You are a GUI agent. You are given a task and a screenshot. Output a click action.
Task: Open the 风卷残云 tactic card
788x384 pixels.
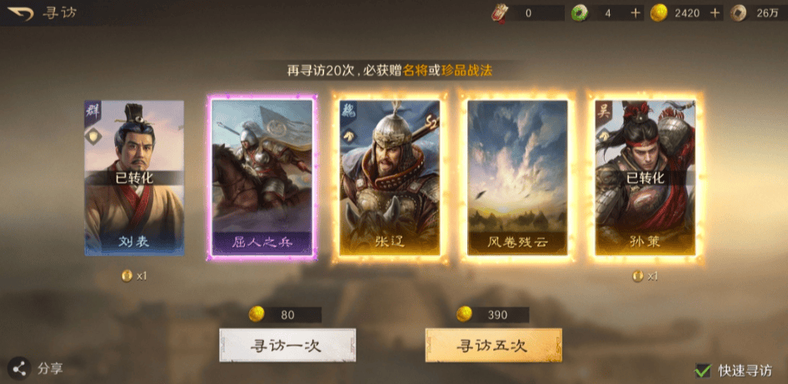tap(517, 178)
